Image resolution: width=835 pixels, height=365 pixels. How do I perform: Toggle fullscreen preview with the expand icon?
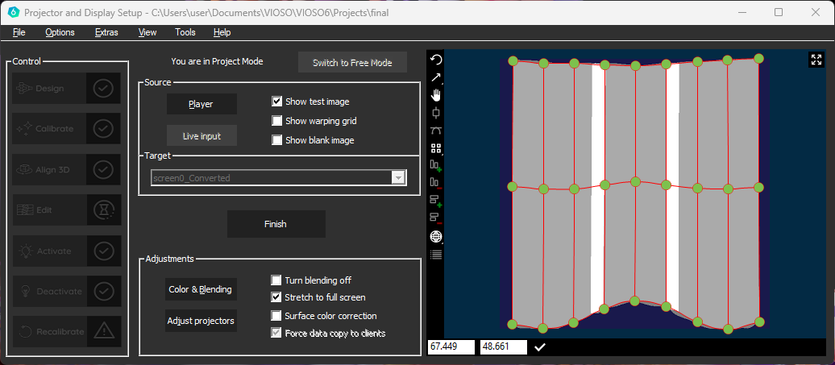(x=816, y=60)
